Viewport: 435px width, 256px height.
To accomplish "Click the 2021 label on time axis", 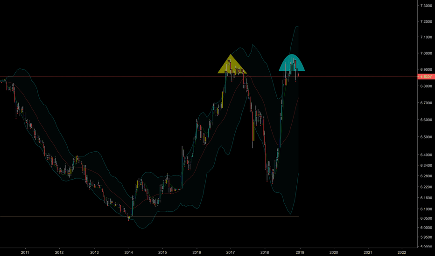I will point(368,252).
